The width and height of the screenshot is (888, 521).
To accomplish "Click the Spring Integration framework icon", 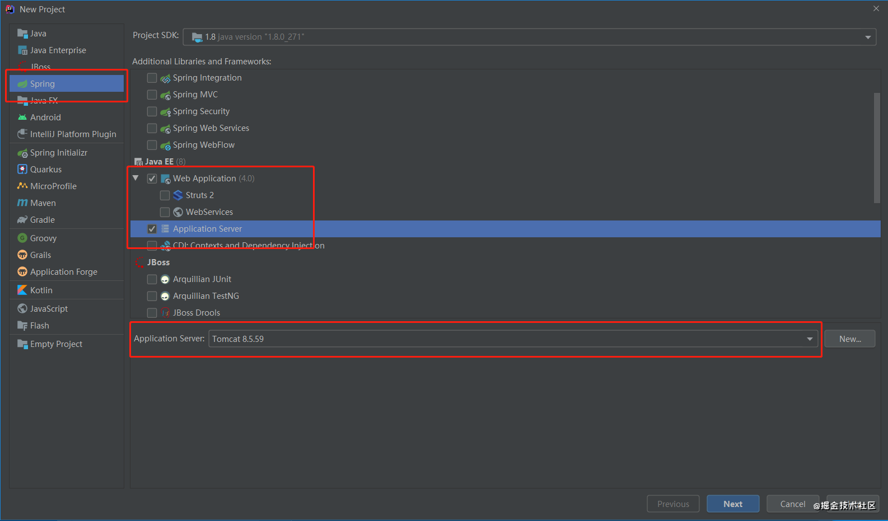I will coord(165,78).
